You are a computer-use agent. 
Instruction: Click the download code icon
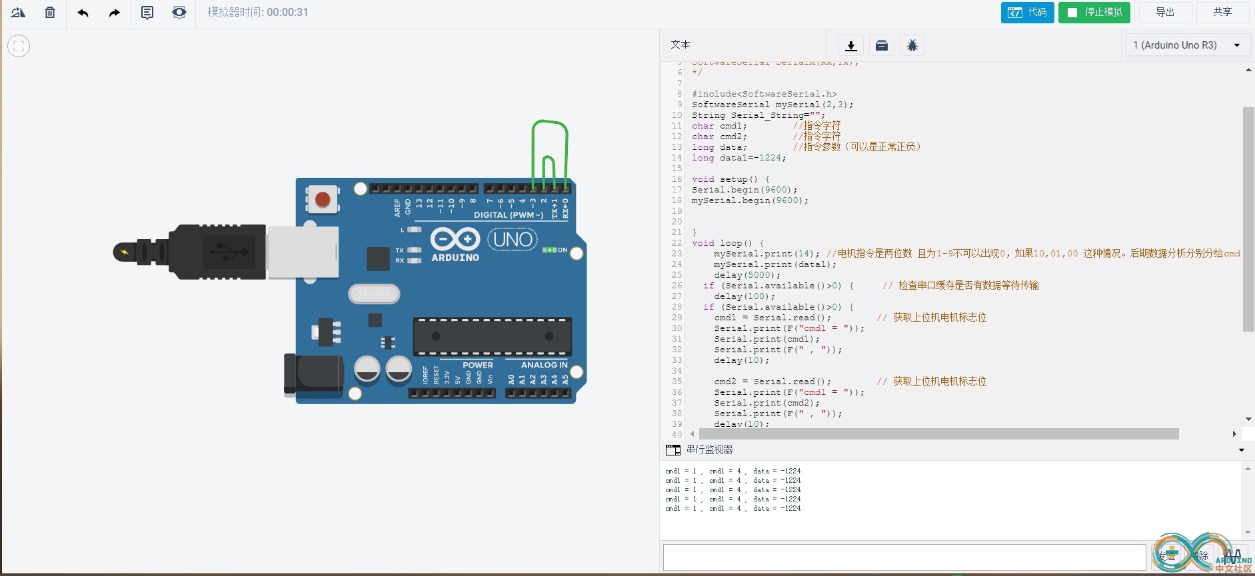[851, 45]
